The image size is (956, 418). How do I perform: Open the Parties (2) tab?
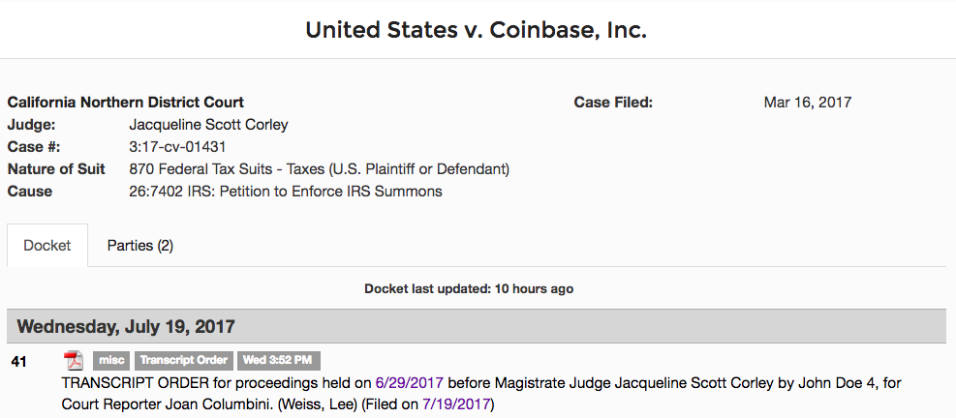point(139,245)
